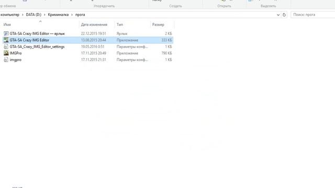Click the Упорядочить ribbon group label
This screenshot has height=188, width=335.
pos(104,6)
